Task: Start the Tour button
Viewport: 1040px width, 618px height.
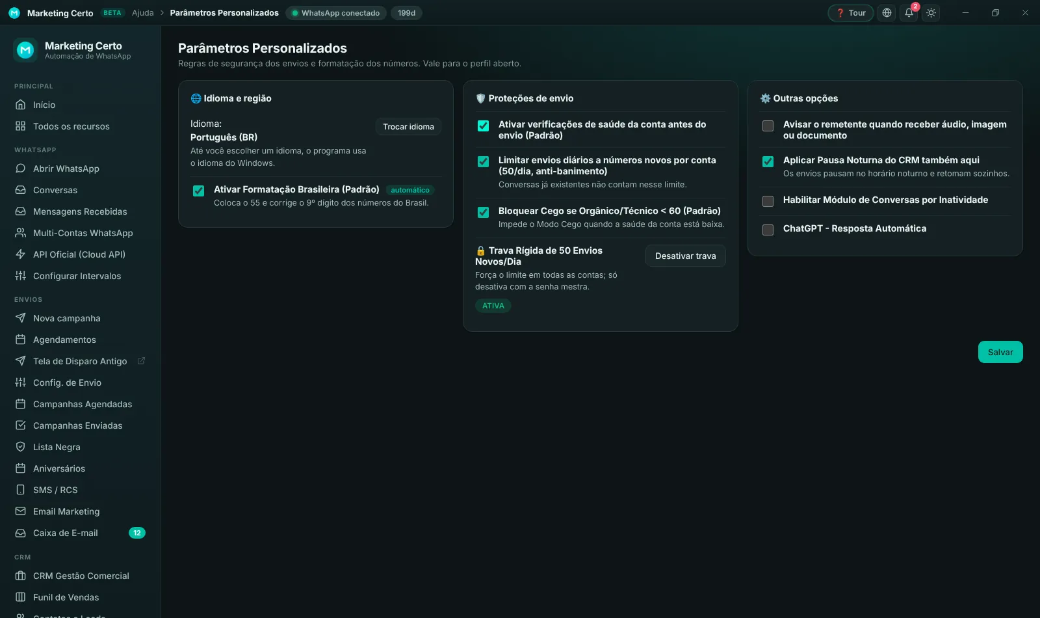Action: (851, 13)
